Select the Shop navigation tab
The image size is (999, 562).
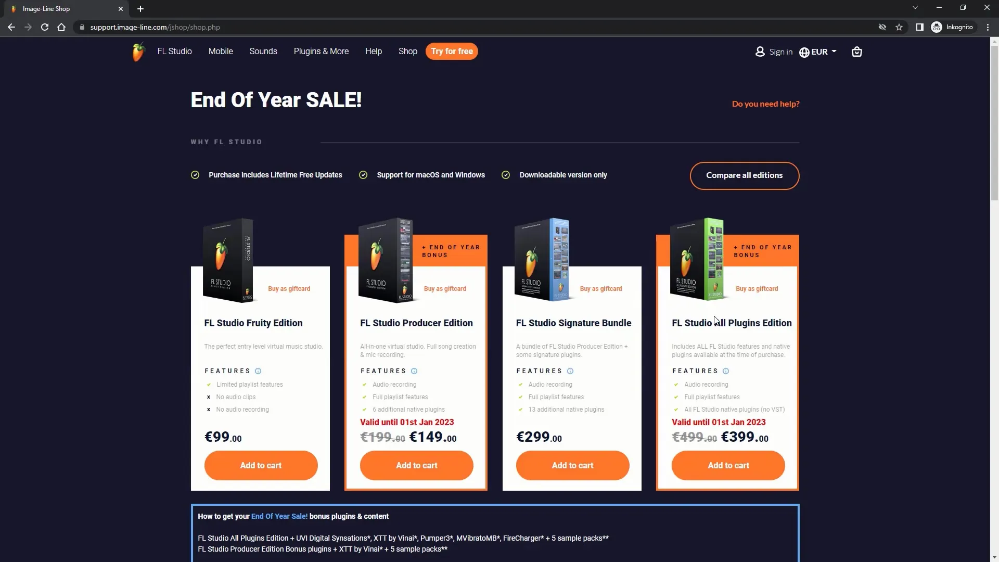[x=407, y=51]
